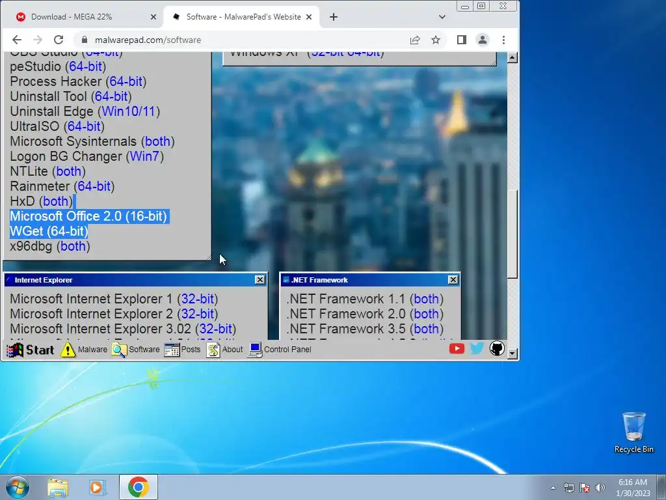666x500 pixels.
Task: Open the Recycle Bin on desktop
Action: (x=633, y=432)
